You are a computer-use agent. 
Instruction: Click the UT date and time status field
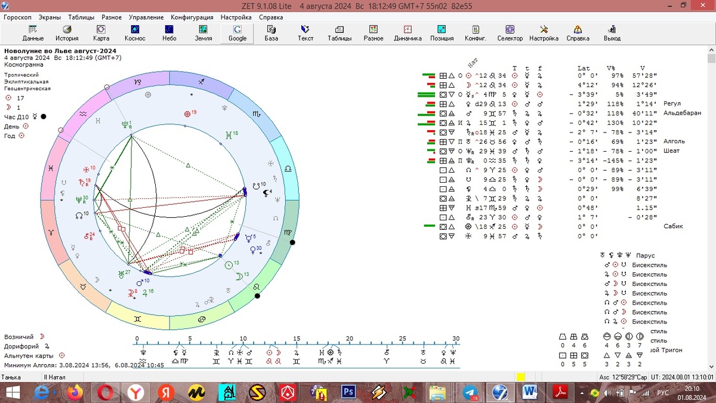coord(682,377)
